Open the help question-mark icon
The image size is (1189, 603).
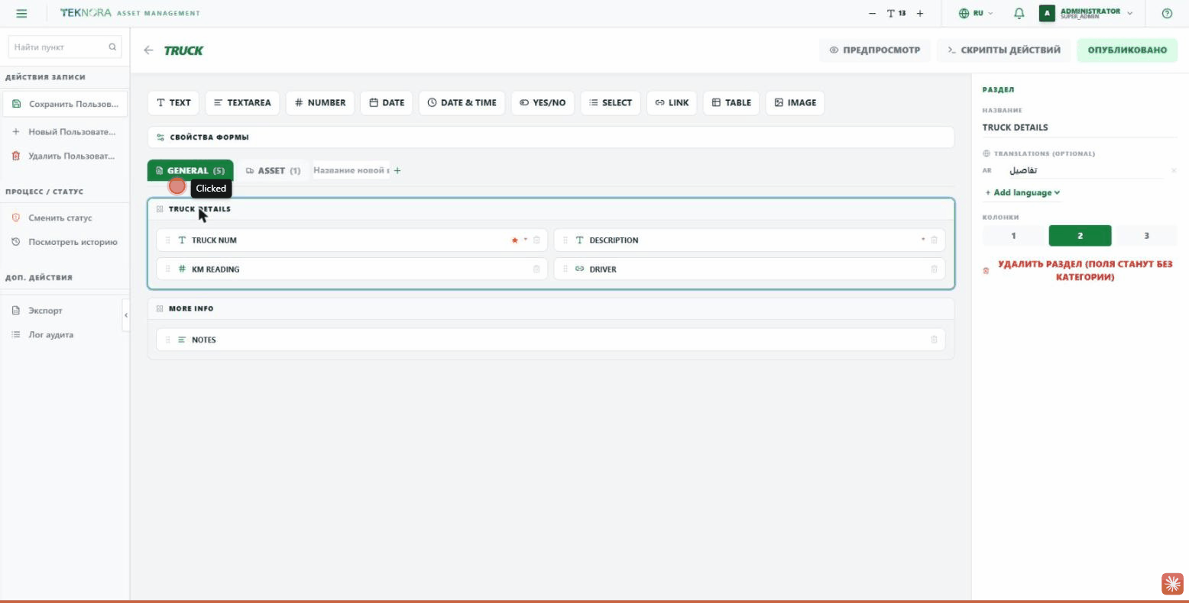click(x=1167, y=13)
